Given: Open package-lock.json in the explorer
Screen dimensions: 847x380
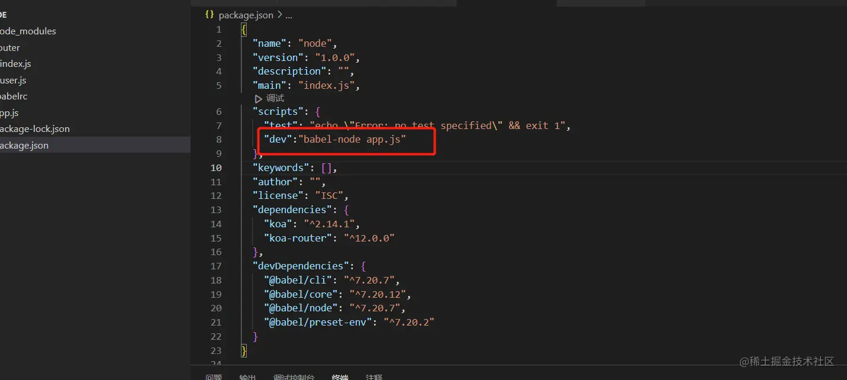Looking at the screenshot, I should (x=35, y=129).
